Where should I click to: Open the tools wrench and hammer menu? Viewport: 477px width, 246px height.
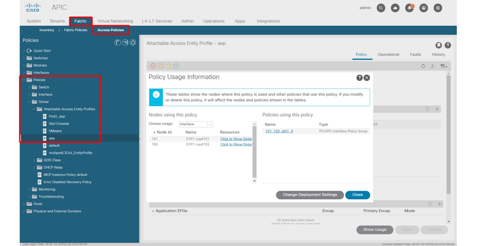[x=444, y=66]
